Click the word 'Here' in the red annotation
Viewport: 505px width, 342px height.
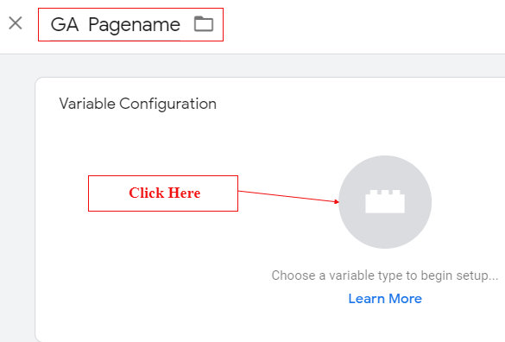coord(184,193)
